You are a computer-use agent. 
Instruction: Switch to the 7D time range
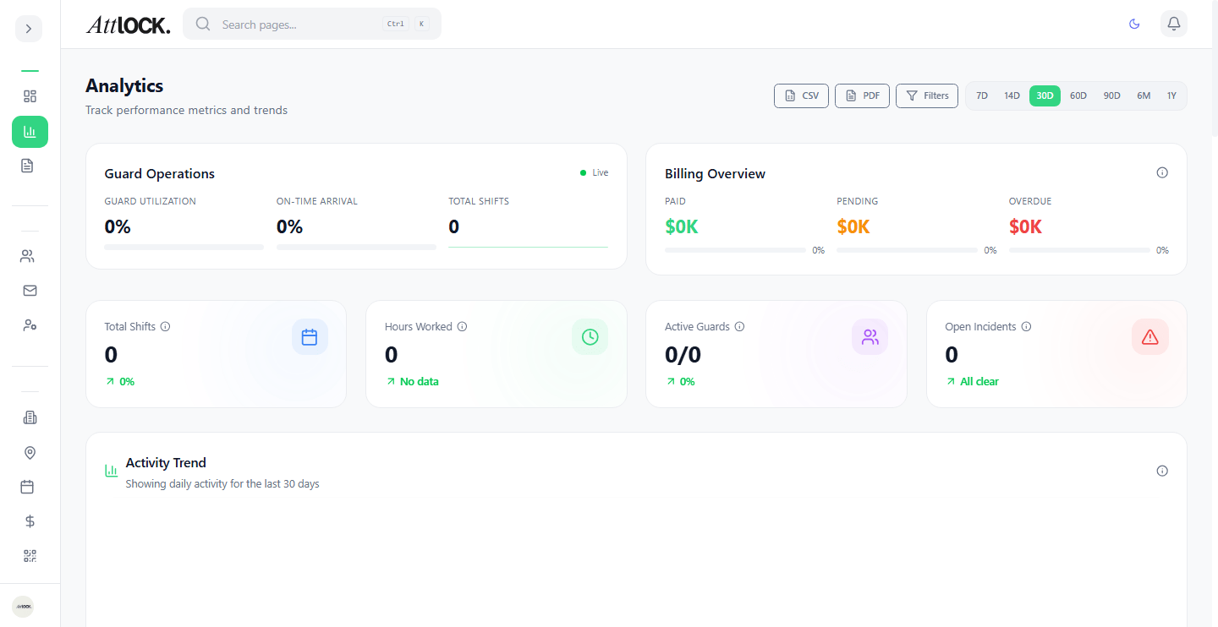pos(982,95)
